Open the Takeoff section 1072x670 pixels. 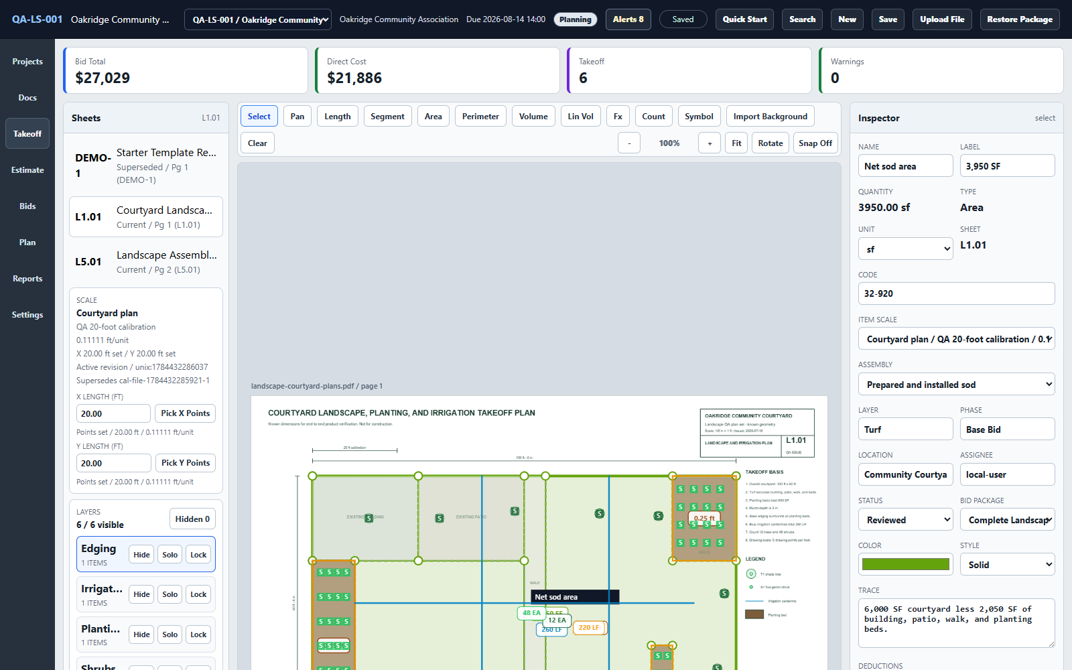tap(27, 134)
